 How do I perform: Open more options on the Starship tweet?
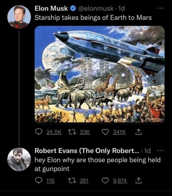click(161, 9)
